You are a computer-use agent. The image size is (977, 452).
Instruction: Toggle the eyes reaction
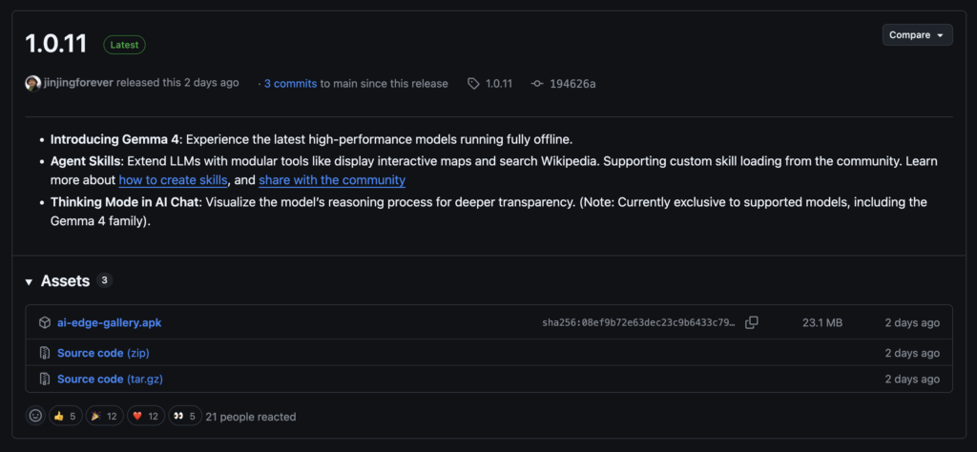184,416
